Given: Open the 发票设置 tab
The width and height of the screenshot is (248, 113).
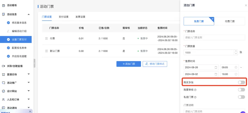Looking at the screenshot, I should tap(80, 17).
